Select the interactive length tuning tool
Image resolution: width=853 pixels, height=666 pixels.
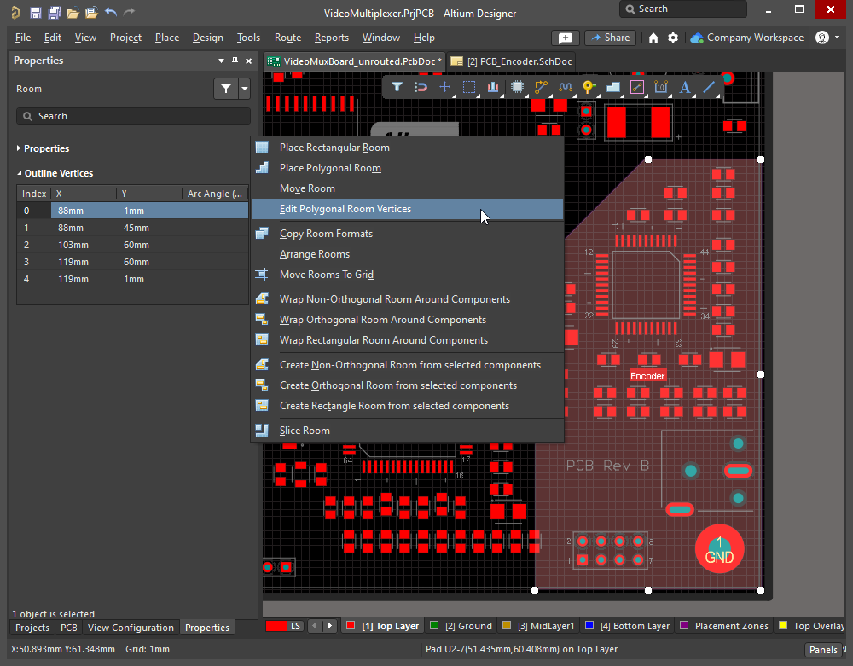(x=566, y=87)
